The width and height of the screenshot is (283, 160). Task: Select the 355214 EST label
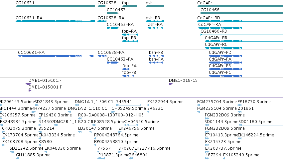47,129
